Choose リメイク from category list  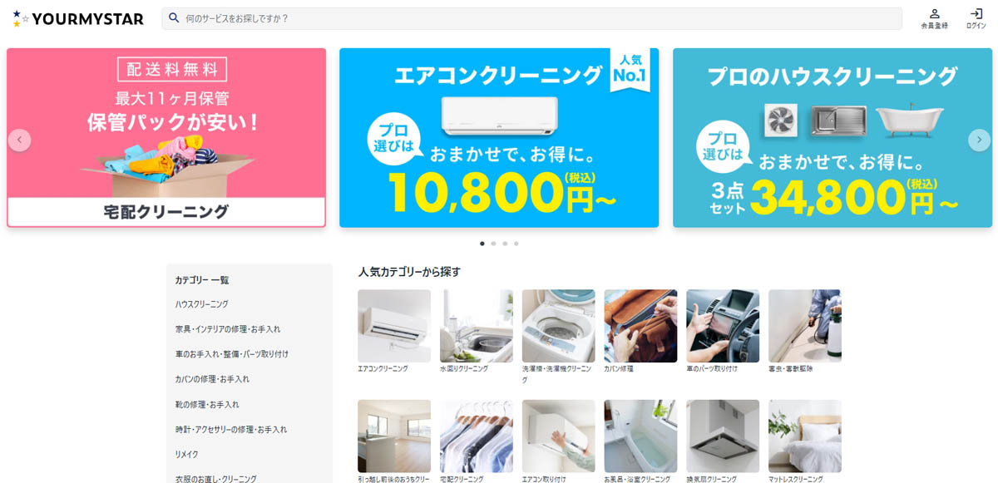point(186,454)
